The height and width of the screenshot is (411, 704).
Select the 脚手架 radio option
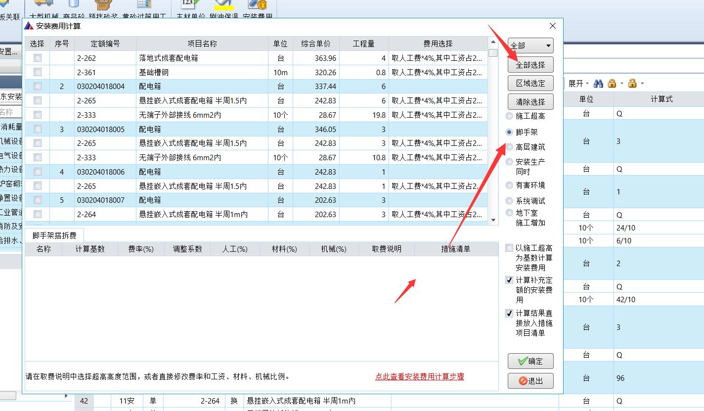coord(509,132)
